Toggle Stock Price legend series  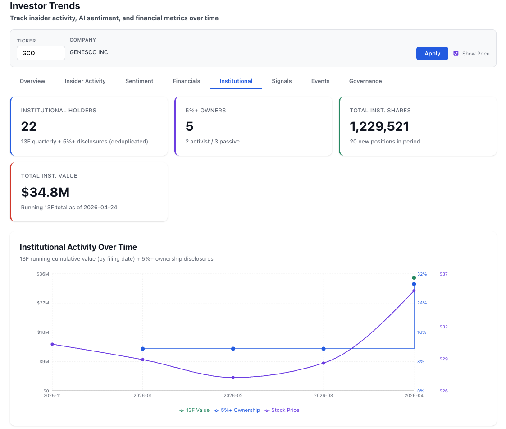point(282,410)
